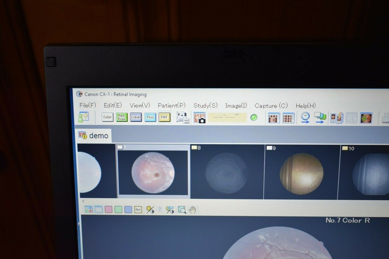Open the capture camera tool
The width and height of the screenshot is (389, 259).
[x=200, y=117]
